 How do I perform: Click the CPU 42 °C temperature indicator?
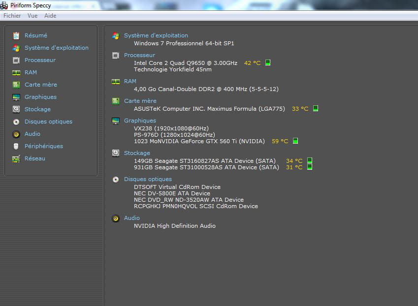coord(268,63)
